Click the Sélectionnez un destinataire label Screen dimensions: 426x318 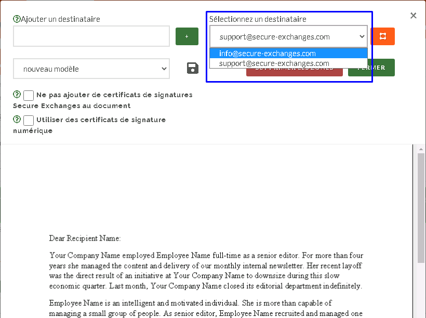click(x=258, y=19)
